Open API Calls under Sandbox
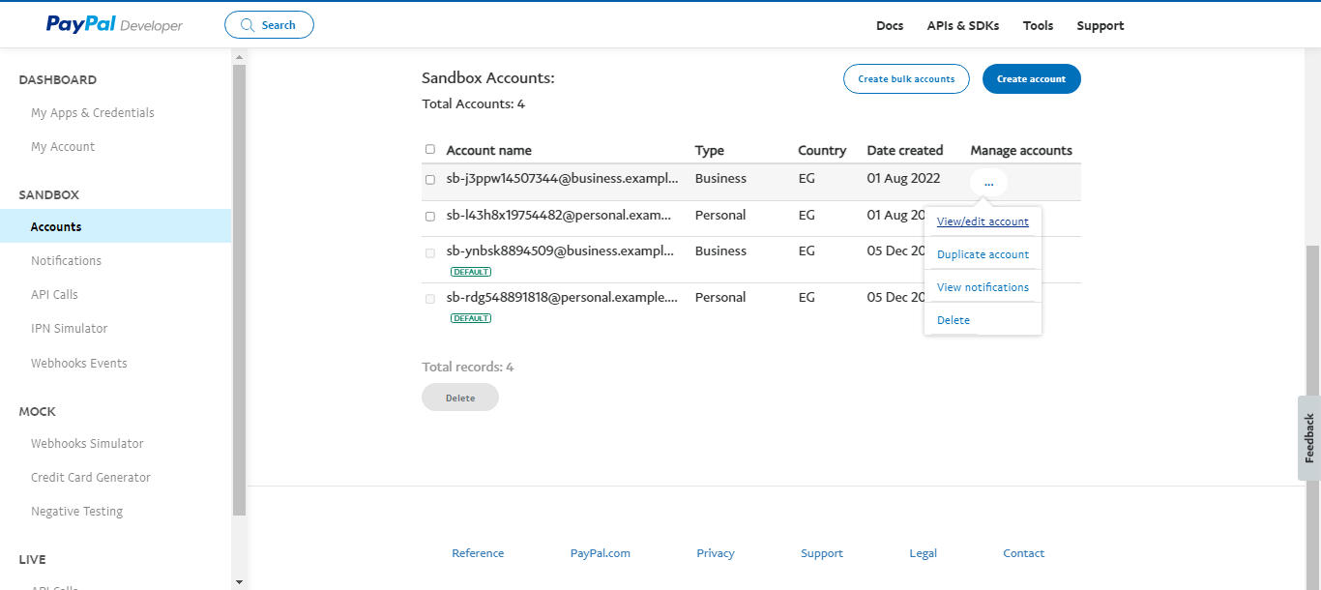The width and height of the screenshot is (1321, 590). tap(54, 295)
